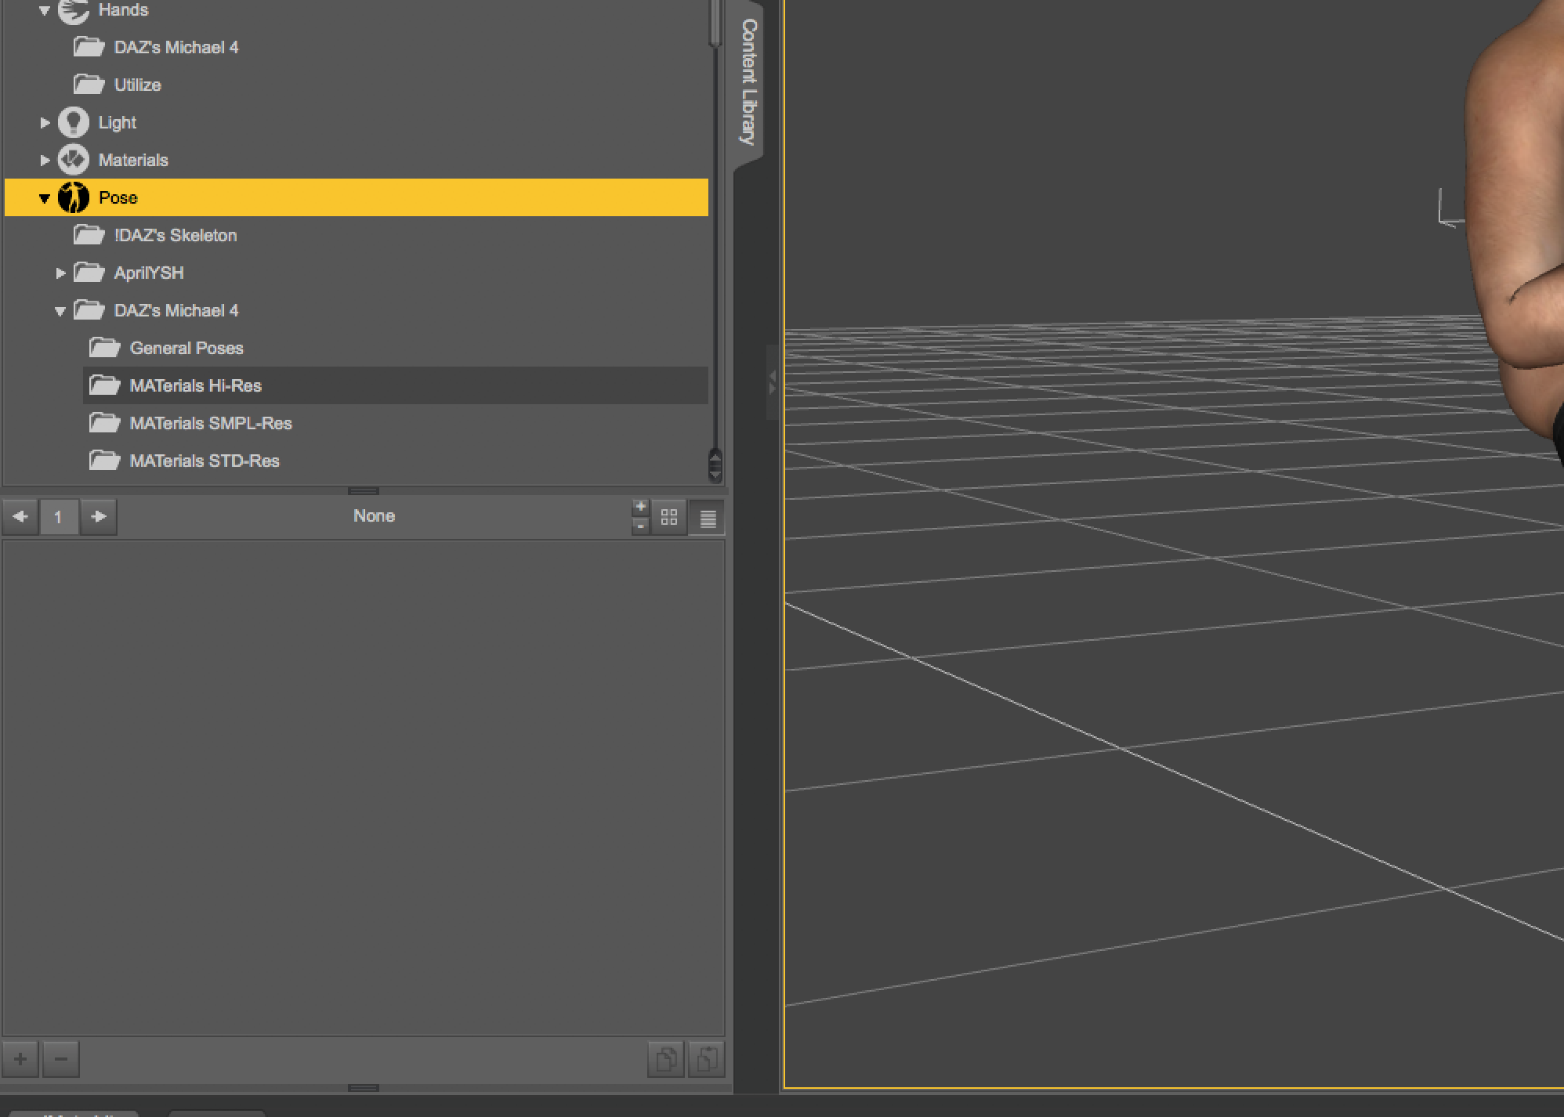Switch to list view mode
Image resolution: width=1564 pixels, height=1117 pixels.
click(x=708, y=519)
